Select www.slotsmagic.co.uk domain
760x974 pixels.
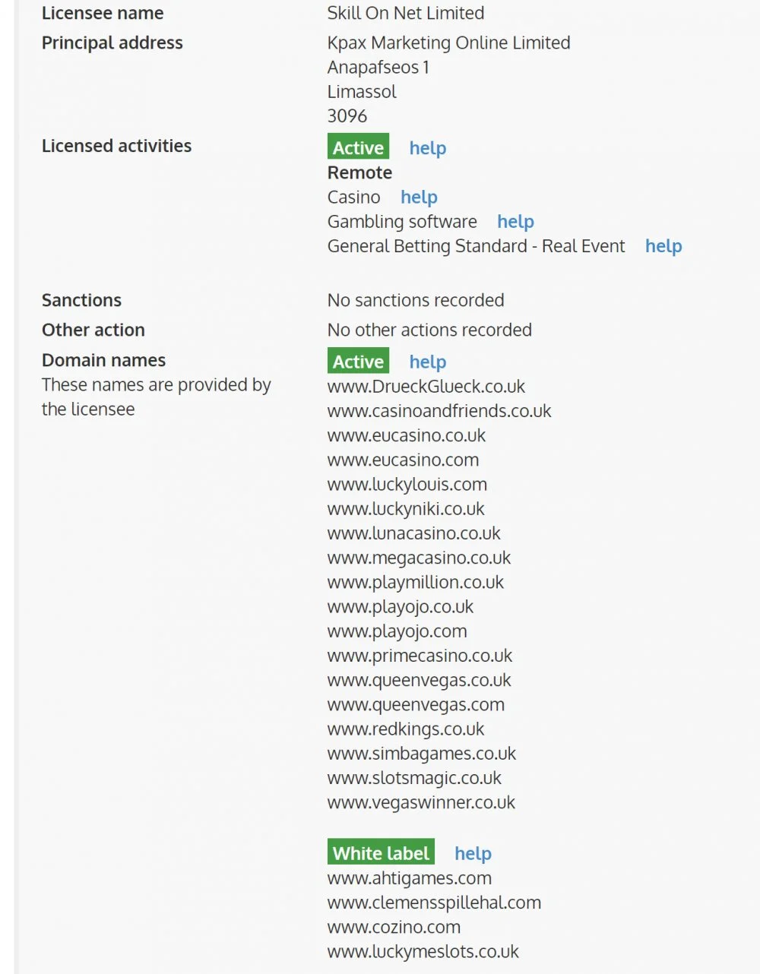415,777
